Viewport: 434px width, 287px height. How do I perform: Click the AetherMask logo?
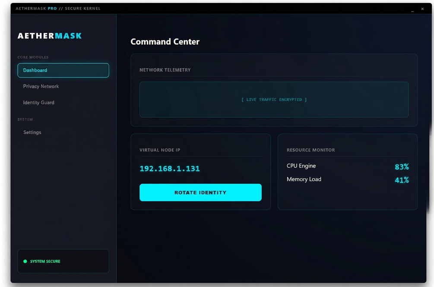click(x=50, y=36)
